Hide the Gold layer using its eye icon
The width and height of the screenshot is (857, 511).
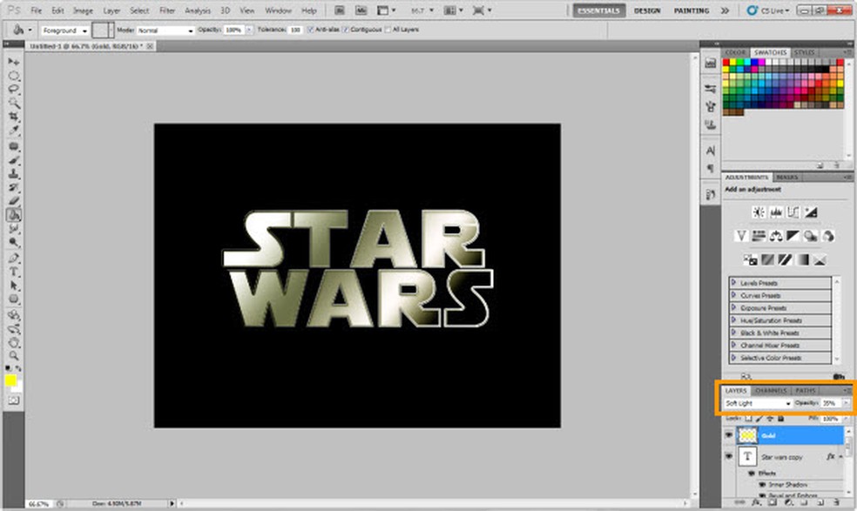coord(729,435)
